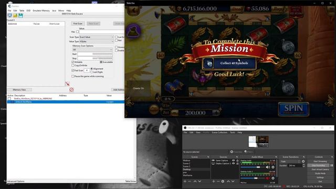
Task: Move the scene down in OBS
Action: 199,181
